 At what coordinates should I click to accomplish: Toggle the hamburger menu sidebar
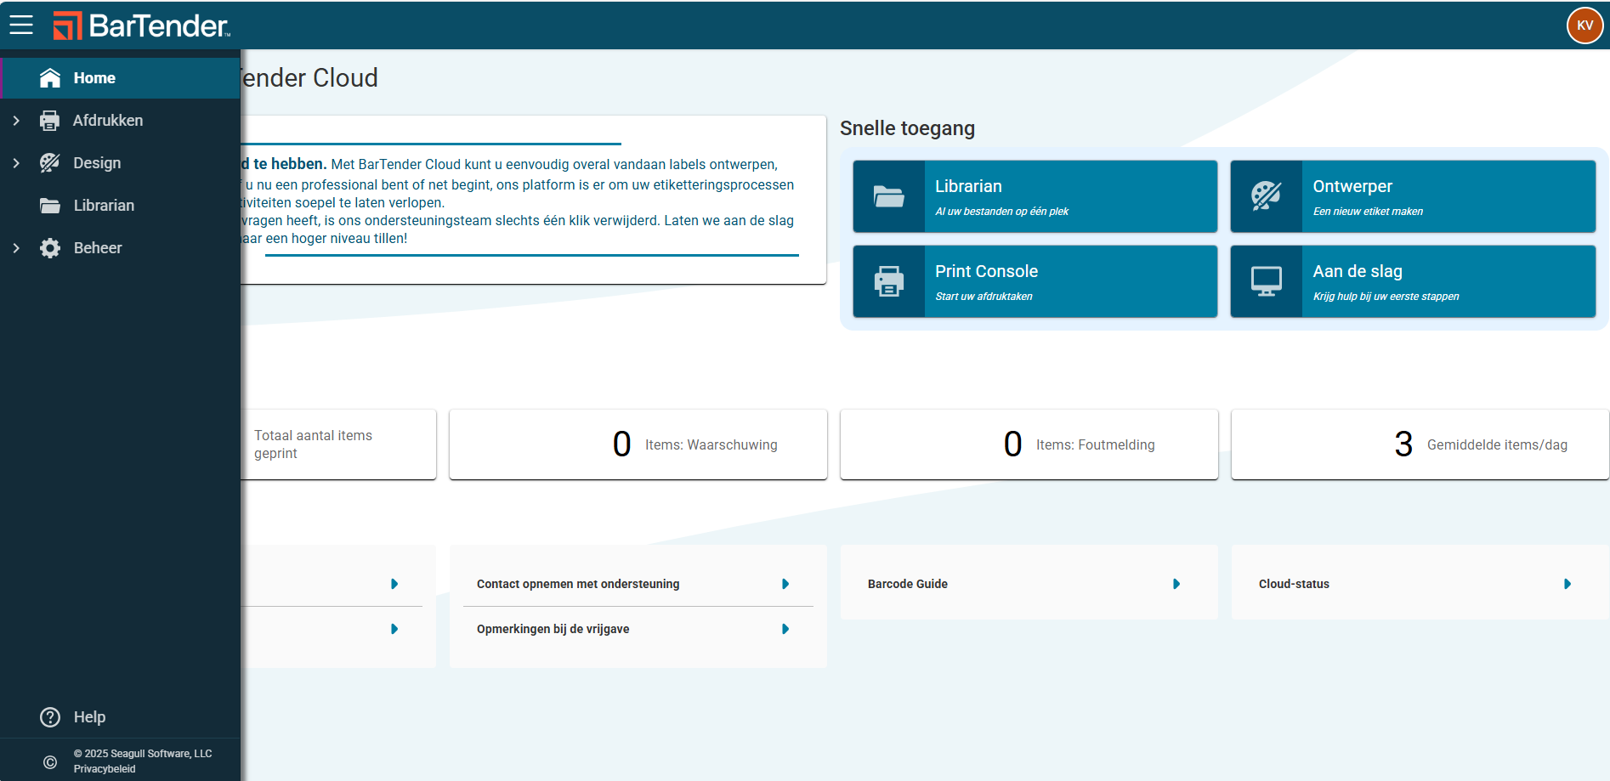tap(21, 25)
